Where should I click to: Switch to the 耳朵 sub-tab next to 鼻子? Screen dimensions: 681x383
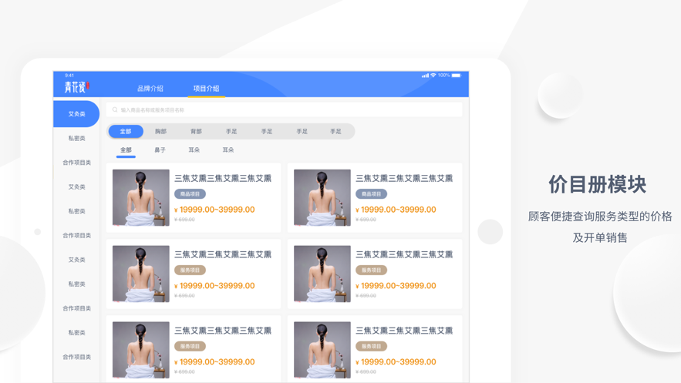[x=194, y=150]
